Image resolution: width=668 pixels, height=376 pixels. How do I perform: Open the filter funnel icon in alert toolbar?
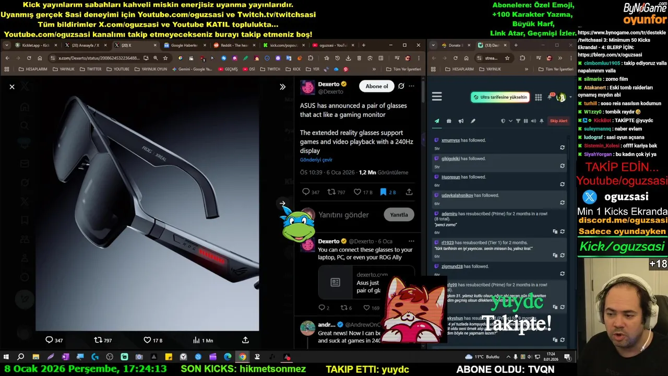point(518,121)
